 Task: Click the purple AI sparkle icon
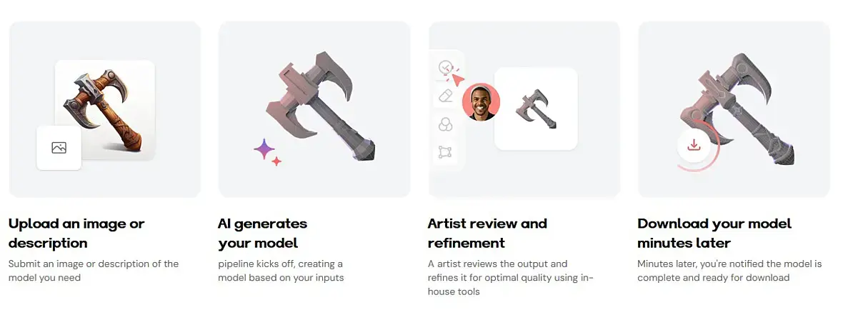point(264,149)
